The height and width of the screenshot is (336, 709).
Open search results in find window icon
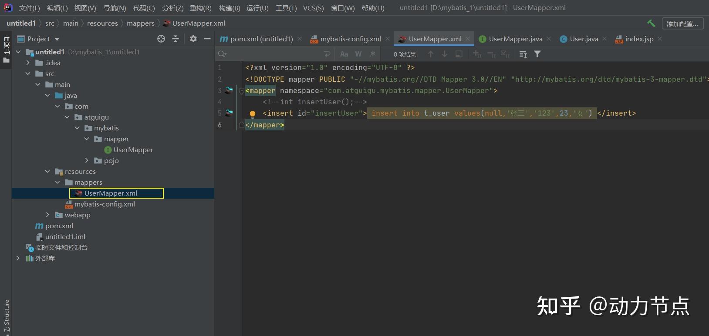523,54
